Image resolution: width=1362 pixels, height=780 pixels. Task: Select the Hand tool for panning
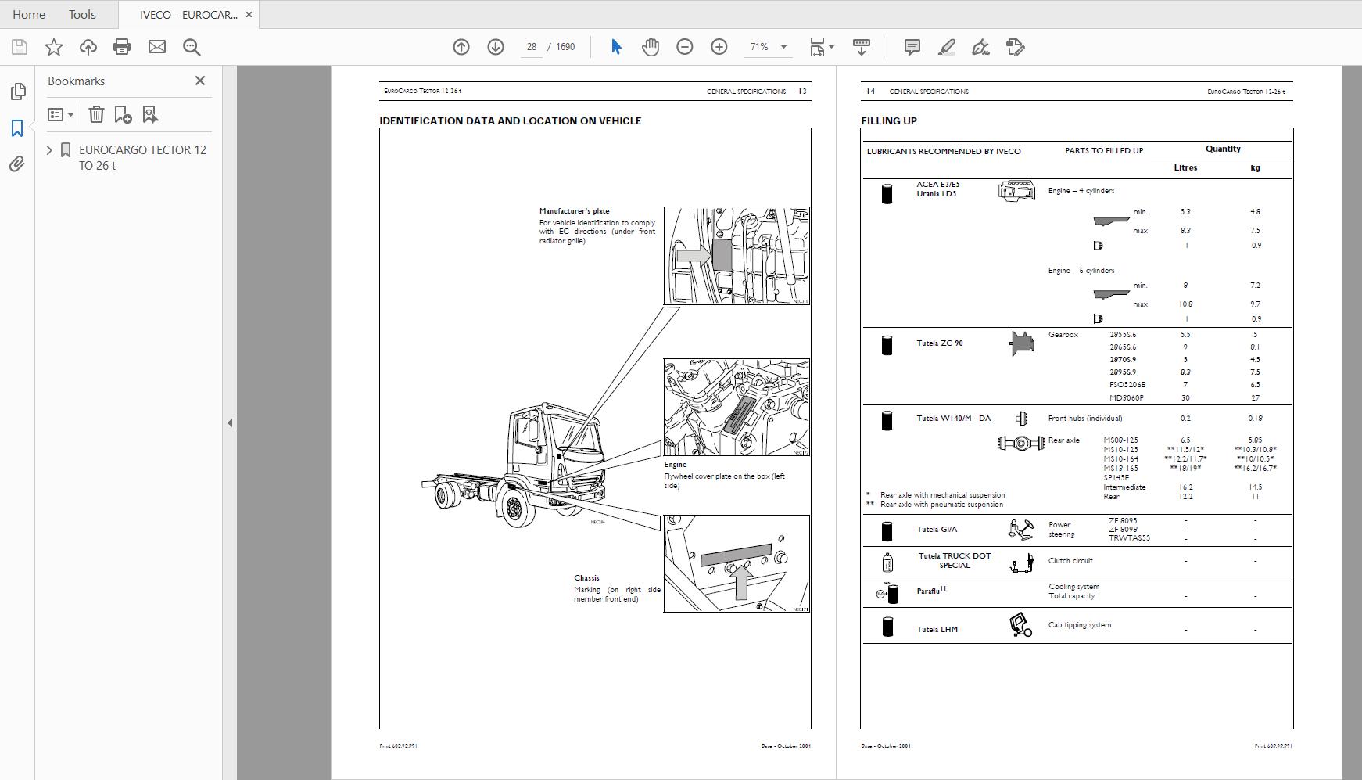pyautogui.click(x=651, y=47)
